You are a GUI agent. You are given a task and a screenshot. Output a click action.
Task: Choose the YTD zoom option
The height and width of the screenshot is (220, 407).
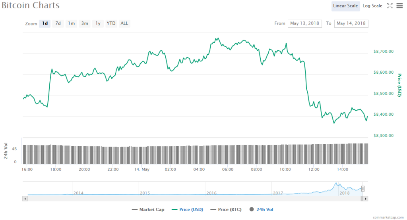111,23
